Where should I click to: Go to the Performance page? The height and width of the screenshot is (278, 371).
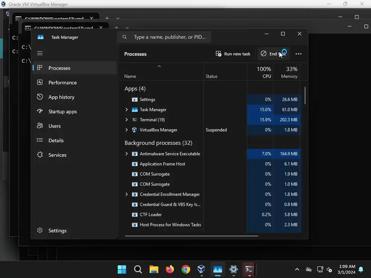tap(75, 83)
